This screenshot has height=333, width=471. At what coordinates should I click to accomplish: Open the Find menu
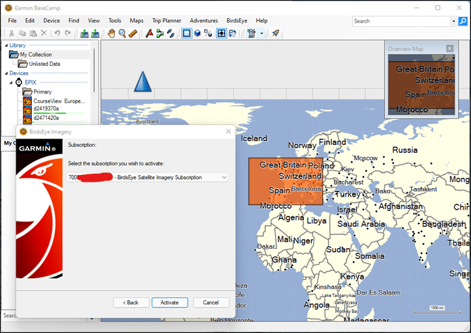tap(74, 20)
